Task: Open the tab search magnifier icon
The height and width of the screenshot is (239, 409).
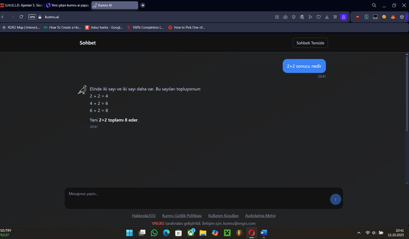Action: (x=374, y=5)
